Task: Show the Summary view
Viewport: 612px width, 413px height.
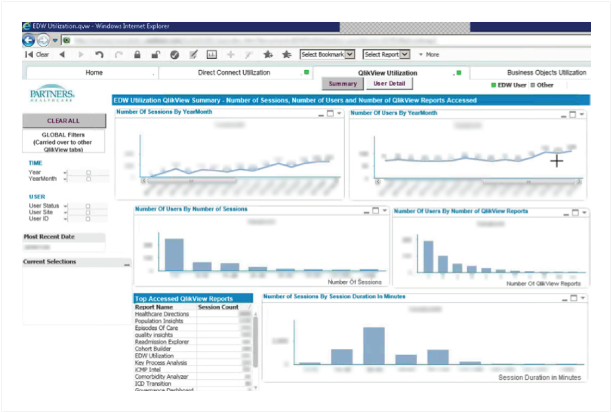Action: (343, 84)
